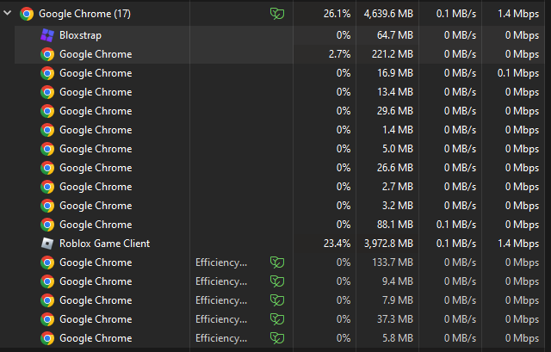Click the leaf icon for 37.3 MB Chrome process
551x352 pixels.
[x=277, y=319]
